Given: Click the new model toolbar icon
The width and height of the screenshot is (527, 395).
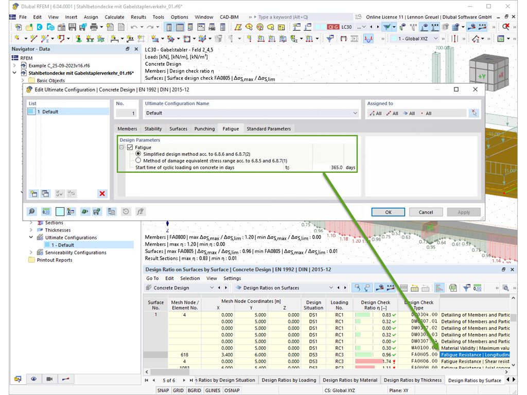Looking at the screenshot, I should point(18,27).
